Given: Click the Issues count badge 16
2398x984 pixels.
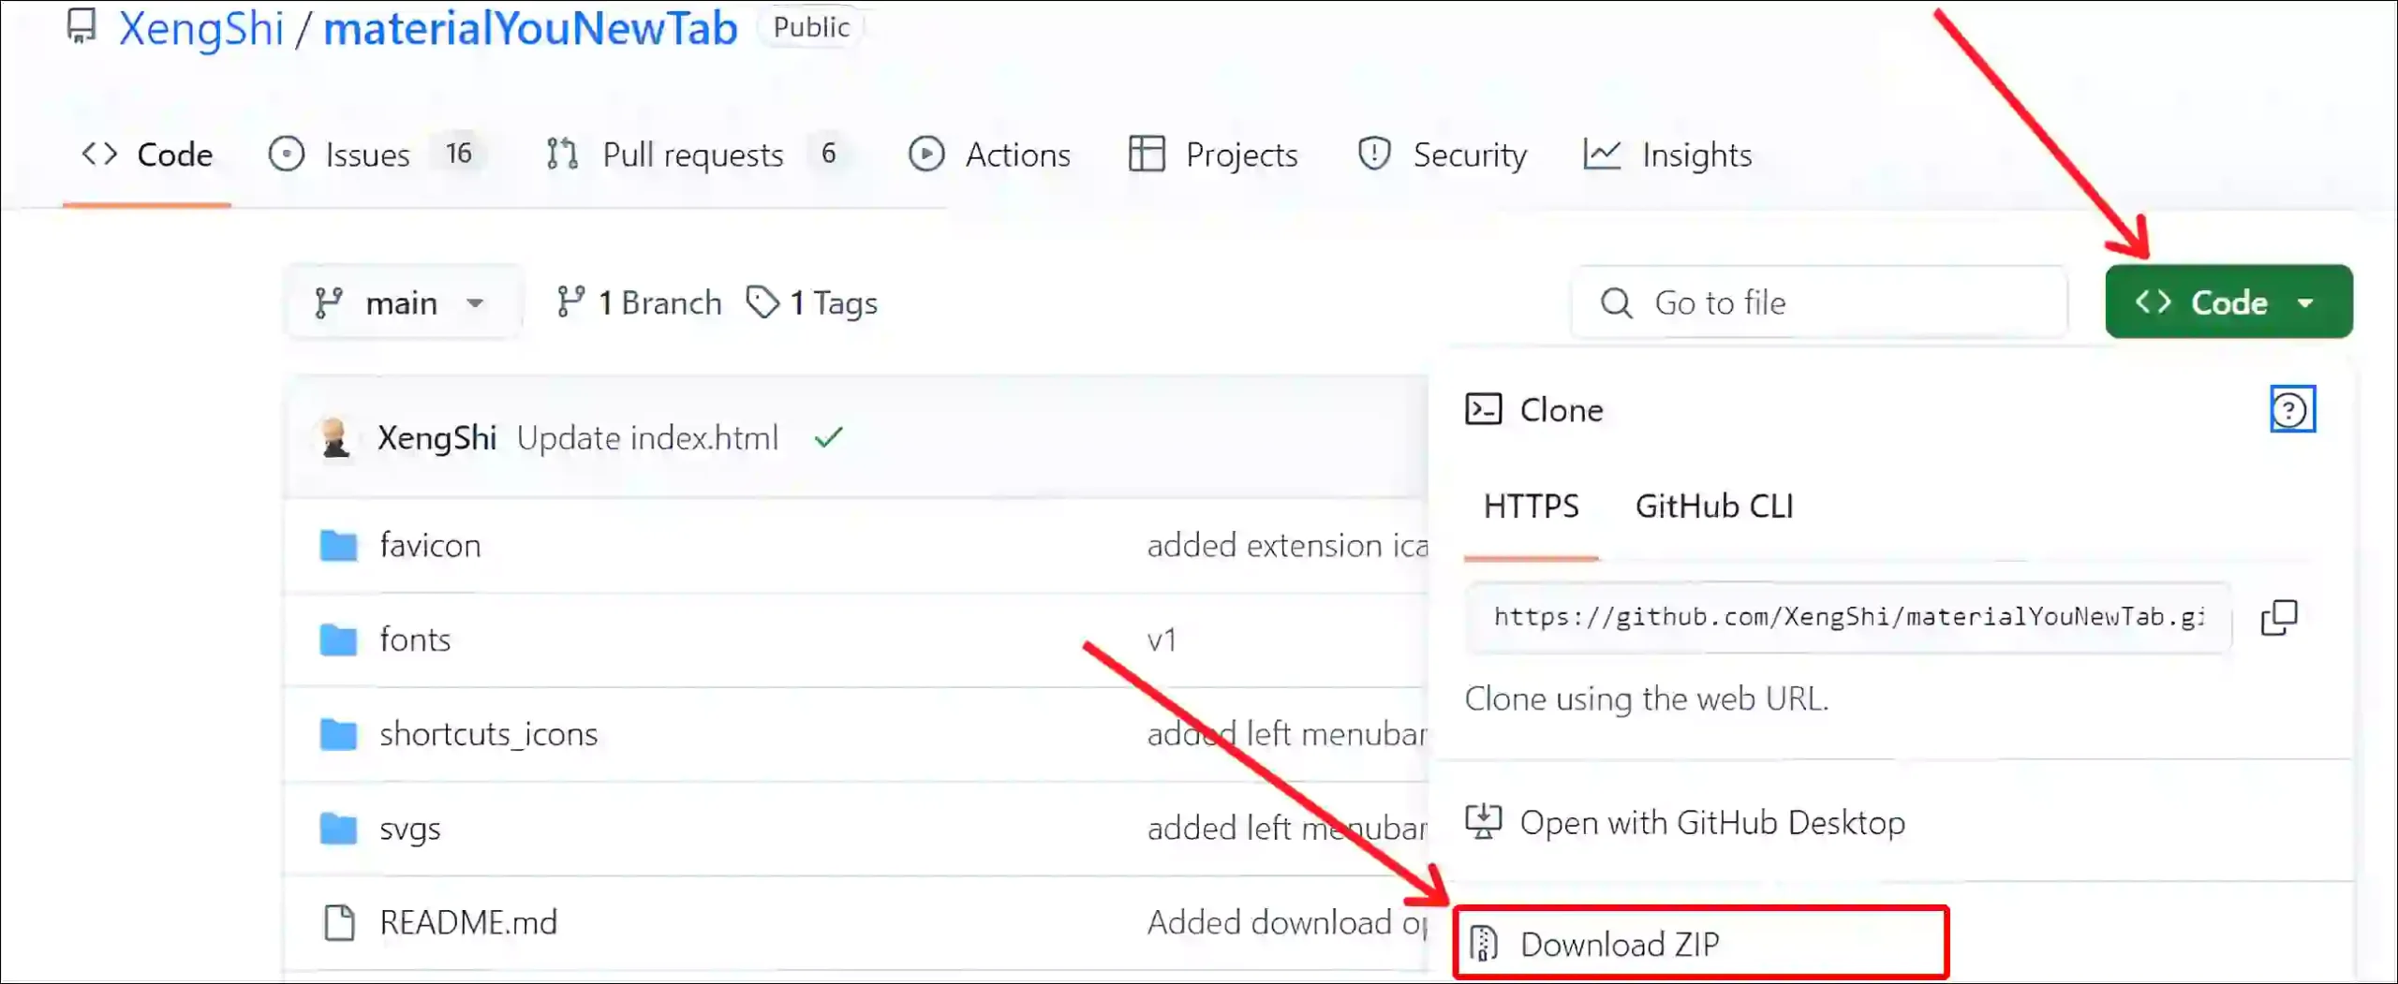Looking at the screenshot, I should tap(459, 154).
